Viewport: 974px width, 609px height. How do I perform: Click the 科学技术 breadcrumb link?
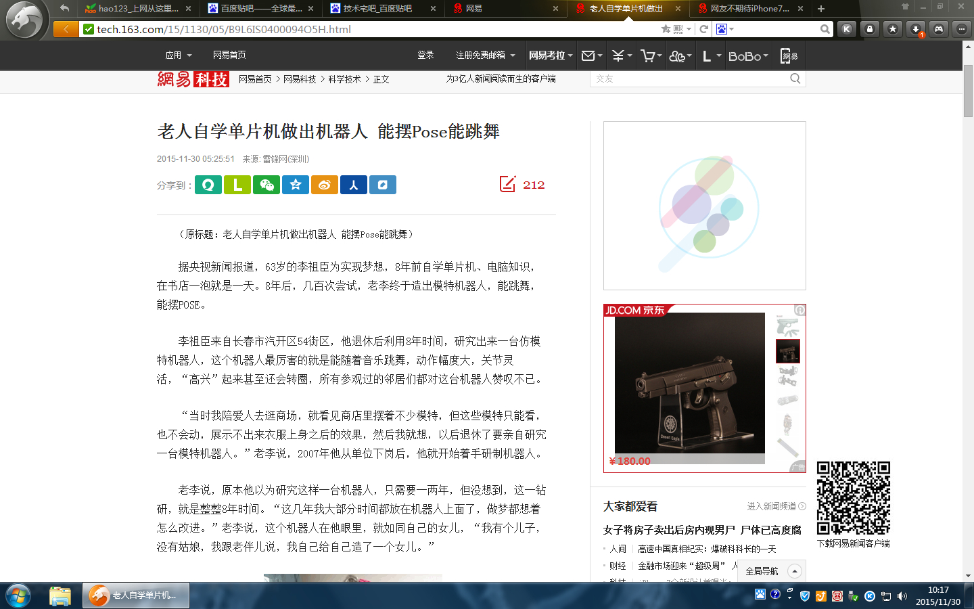345,79
